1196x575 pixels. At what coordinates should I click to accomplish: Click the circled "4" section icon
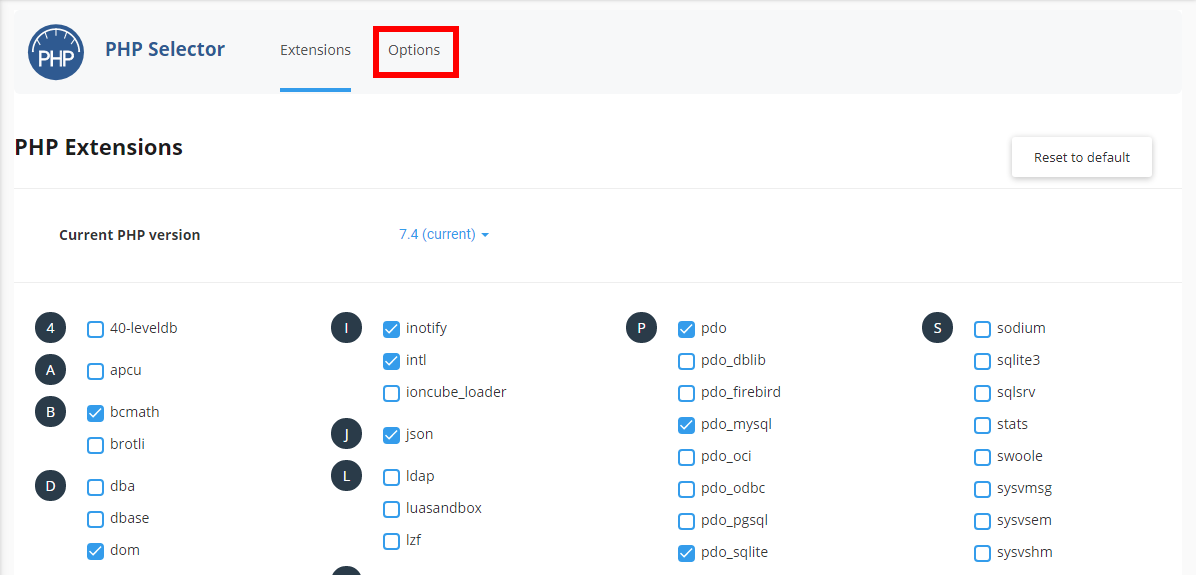tap(50, 327)
